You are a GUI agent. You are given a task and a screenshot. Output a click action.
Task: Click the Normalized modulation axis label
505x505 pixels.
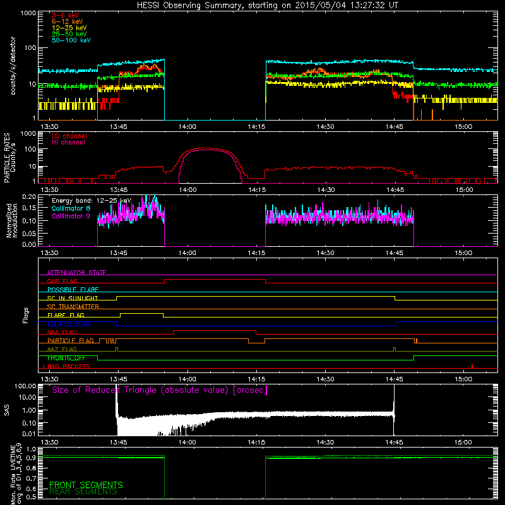11,220
